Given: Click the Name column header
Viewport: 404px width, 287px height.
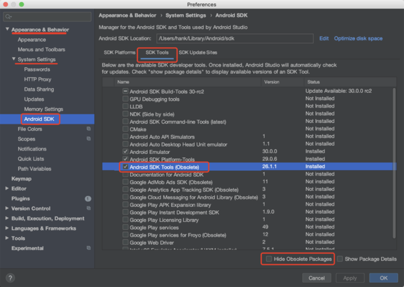Looking at the screenshot, I should click(188, 82).
